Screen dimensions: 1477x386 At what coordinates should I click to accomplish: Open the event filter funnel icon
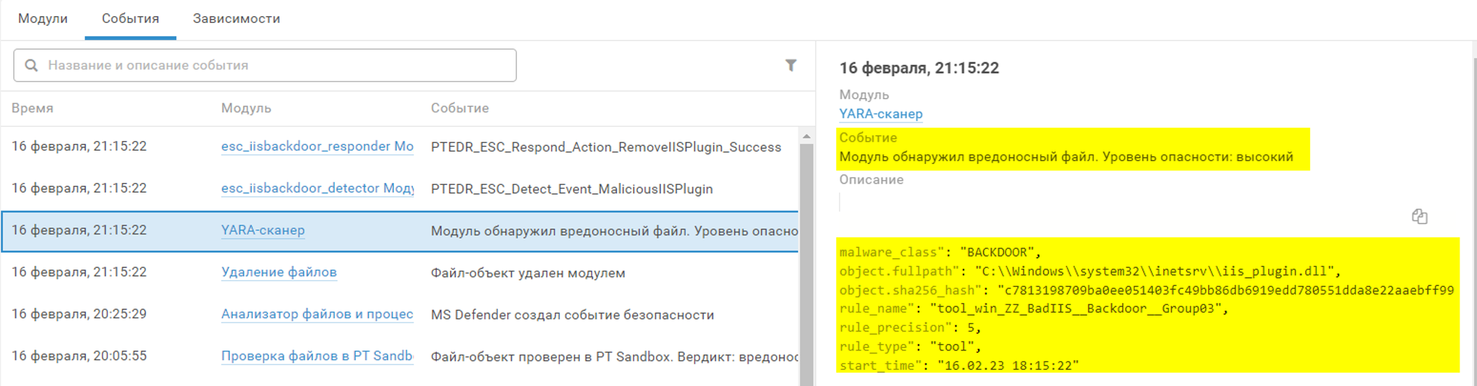tap(790, 66)
